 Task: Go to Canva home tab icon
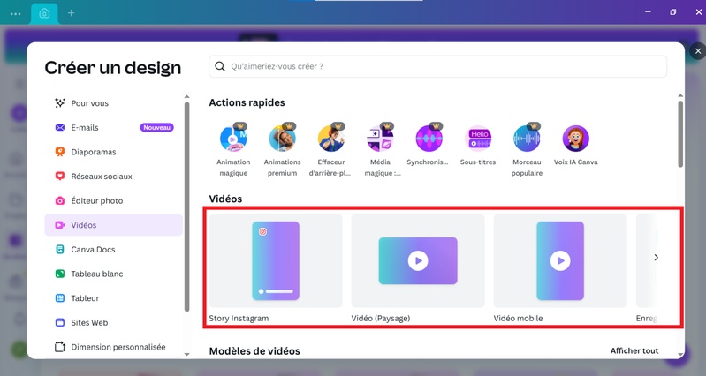pyautogui.click(x=44, y=13)
